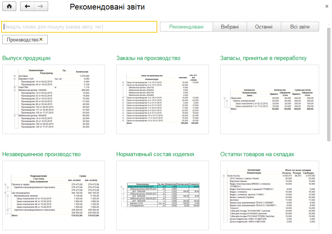The image size is (332, 234).
Task: Click Запасы, принятые в переработку preview thumbnail
Action: pyautogui.click(x=269, y=99)
